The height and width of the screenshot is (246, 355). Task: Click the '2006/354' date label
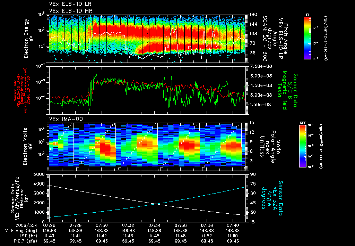(26, 226)
